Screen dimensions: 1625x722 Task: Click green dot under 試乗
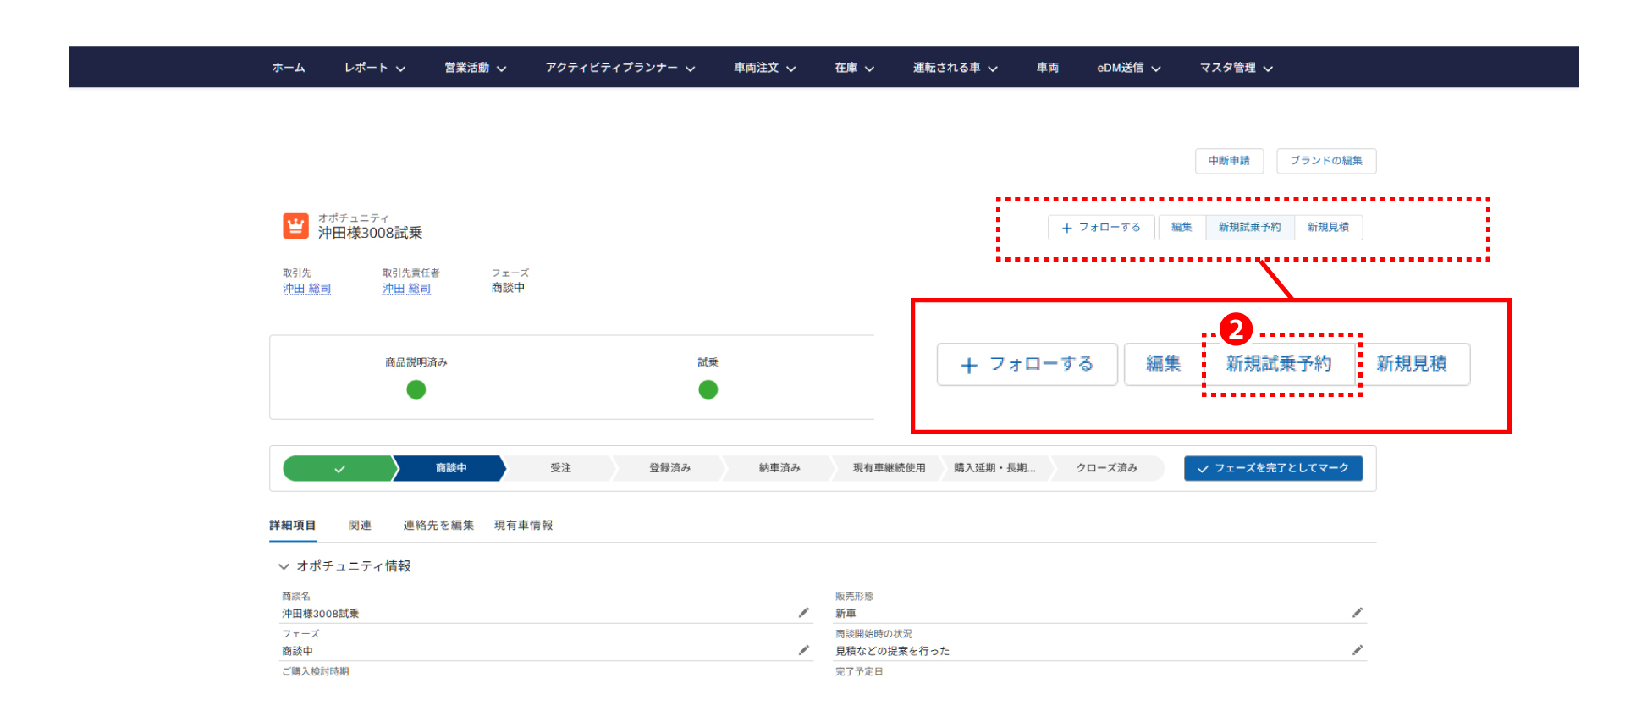[708, 389]
